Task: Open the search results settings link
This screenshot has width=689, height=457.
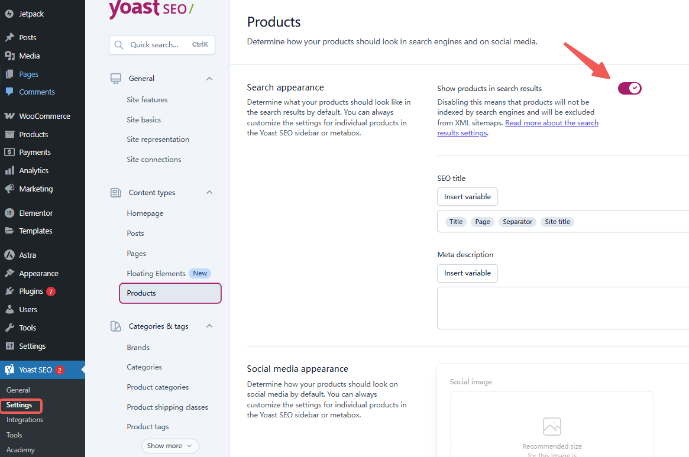Action: click(551, 122)
